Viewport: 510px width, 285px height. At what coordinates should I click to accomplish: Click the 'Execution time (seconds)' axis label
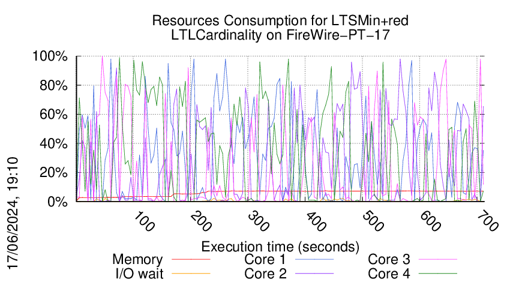(280, 247)
